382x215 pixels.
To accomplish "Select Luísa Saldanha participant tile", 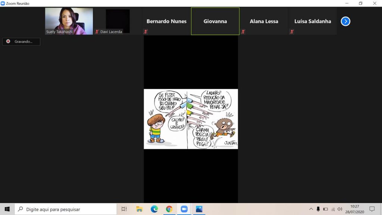I will pyautogui.click(x=313, y=21).
